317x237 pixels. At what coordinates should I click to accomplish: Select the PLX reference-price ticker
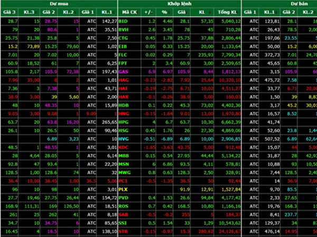pyautogui.click(x=123, y=190)
